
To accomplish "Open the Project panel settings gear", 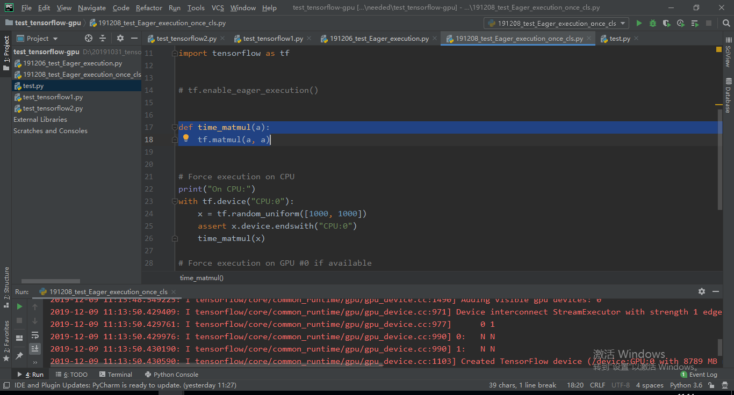I will click(120, 38).
